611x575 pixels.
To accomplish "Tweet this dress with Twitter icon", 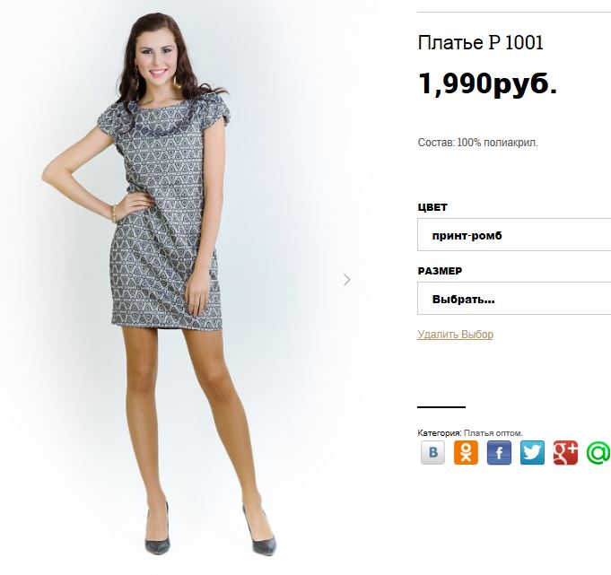I will coord(532,453).
